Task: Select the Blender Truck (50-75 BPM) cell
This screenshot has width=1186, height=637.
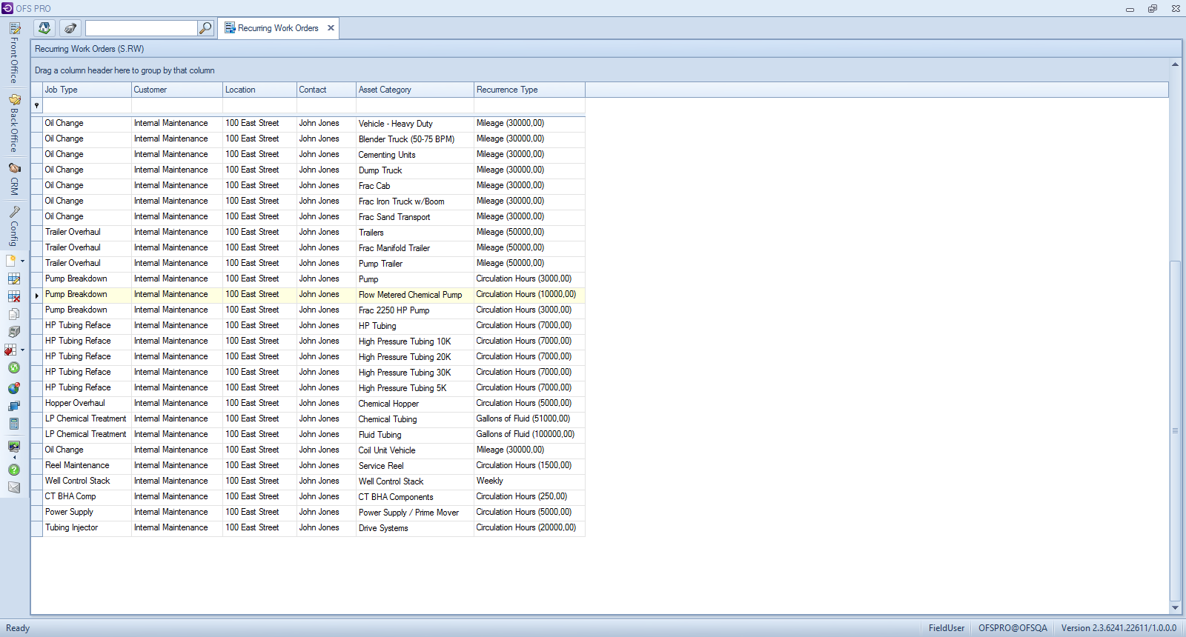Action: (415, 139)
